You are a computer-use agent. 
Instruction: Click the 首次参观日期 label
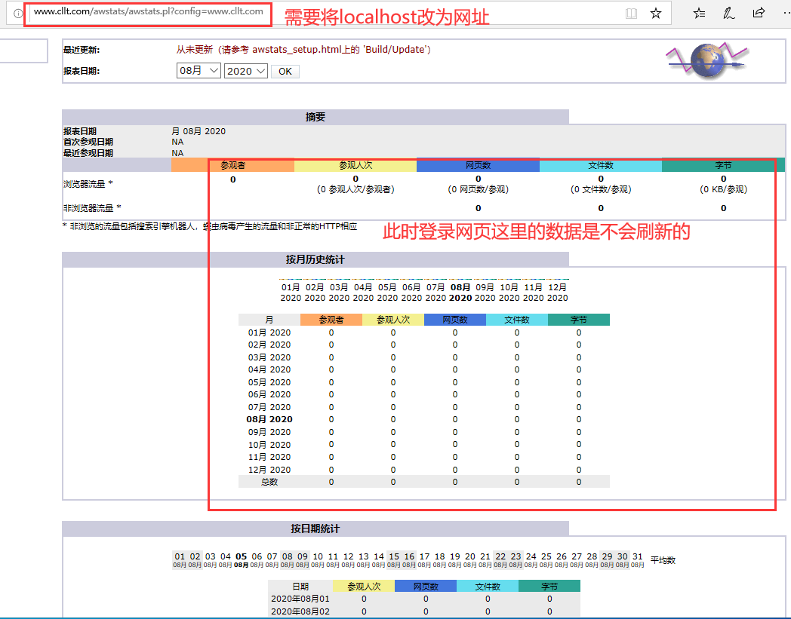[88, 142]
